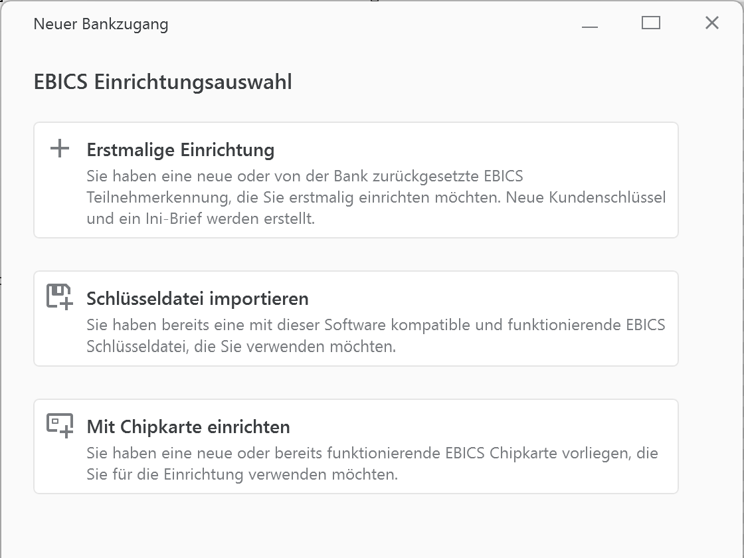This screenshot has width=744, height=558.
Task: Select Schlüsseldatei importieren
Action: point(355,318)
